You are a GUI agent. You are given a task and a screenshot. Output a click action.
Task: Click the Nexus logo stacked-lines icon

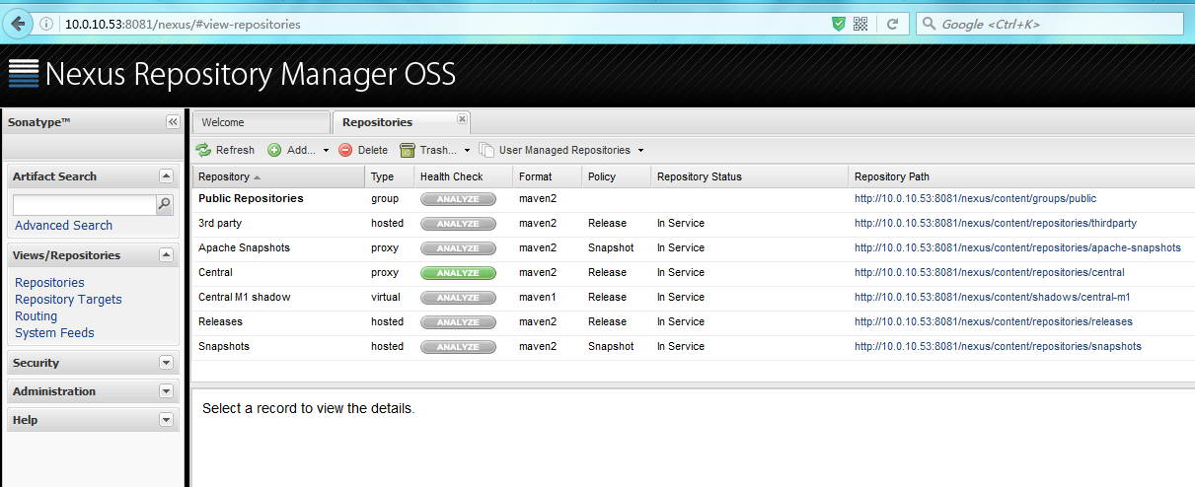(23, 74)
